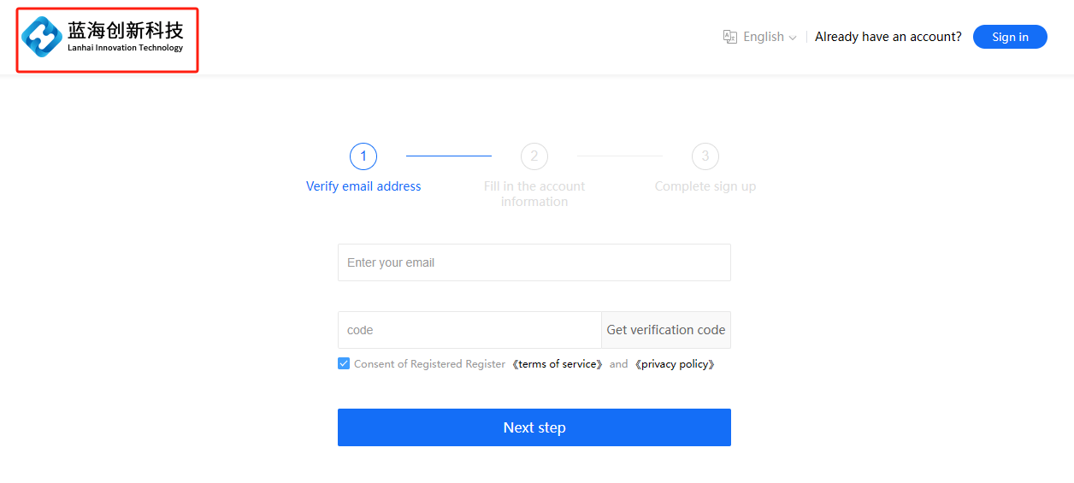Focus the Enter your email field
Screen dimensions: 1074x483
click(x=534, y=262)
